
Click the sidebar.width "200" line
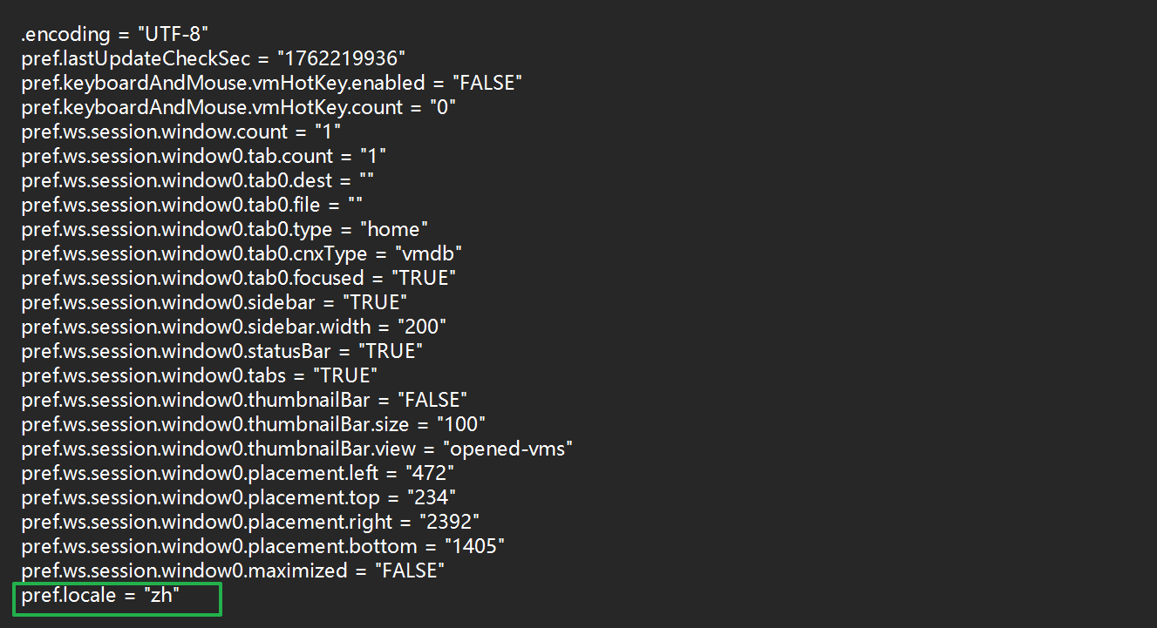(234, 328)
